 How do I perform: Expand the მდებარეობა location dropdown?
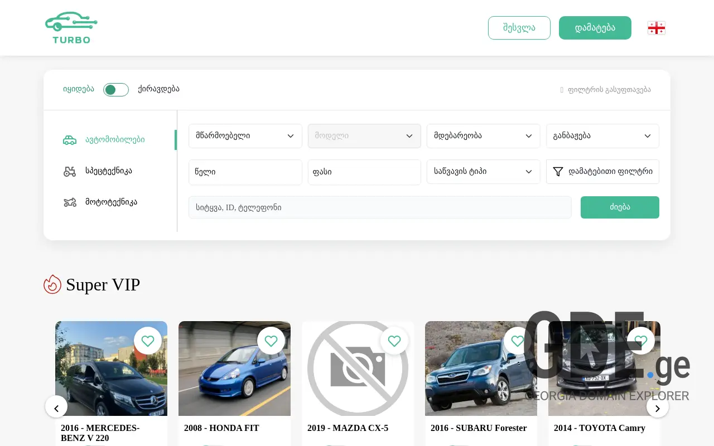pos(483,136)
